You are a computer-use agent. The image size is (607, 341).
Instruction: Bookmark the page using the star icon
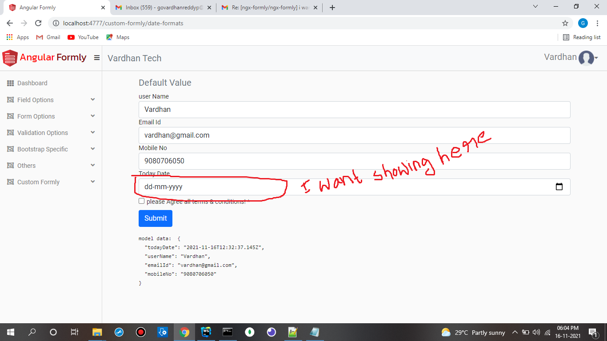click(x=565, y=23)
